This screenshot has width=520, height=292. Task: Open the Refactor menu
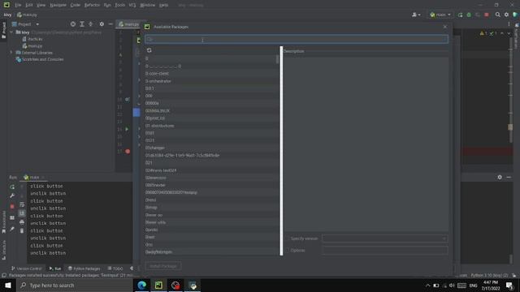(92, 5)
